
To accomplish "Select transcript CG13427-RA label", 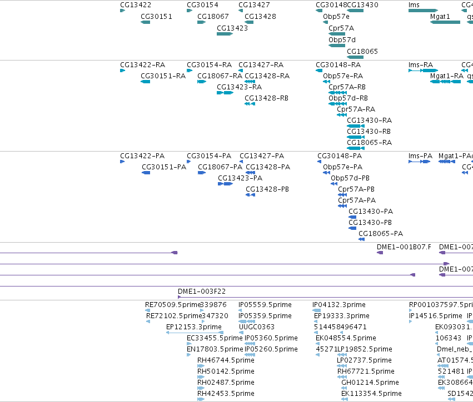I will pos(261,65).
